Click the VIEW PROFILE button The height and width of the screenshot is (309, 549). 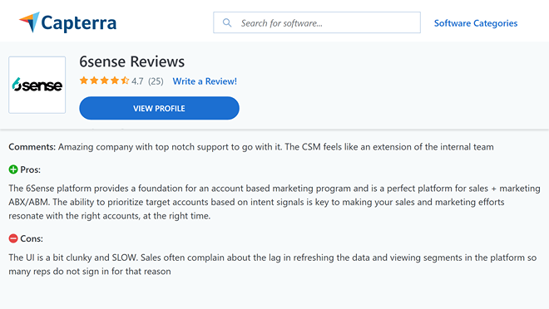(160, 108)
